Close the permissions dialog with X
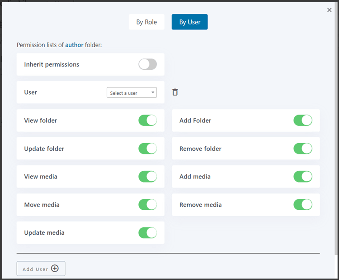Screen dimensions: 339x280 coord(329,10)
